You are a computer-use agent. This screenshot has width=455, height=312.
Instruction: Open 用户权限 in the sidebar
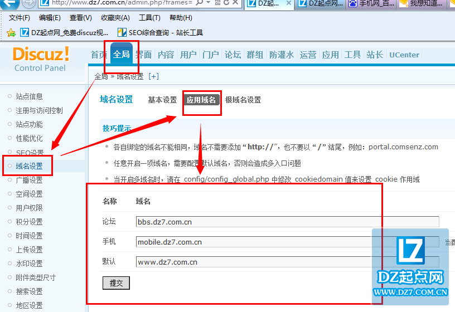click(29, 208)
